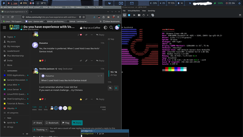Click the volume 0% panel indicator

tap(162, 3)
